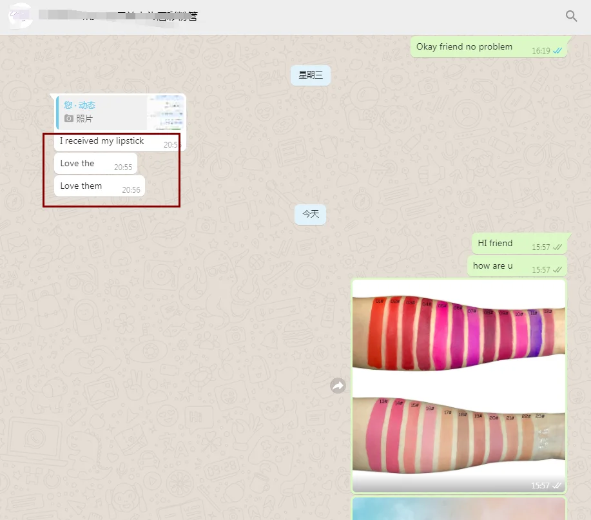The height and width of the screenshot is (520, 591).
Task: Click the "今天" date divider
Action: pos(311,214)
